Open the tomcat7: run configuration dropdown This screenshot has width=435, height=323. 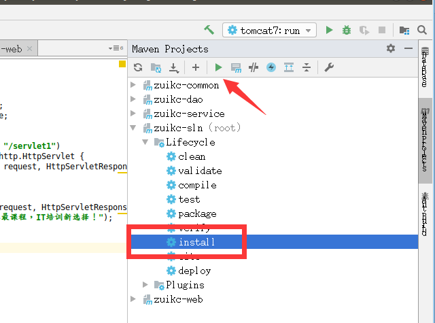(x=269, y=30)
